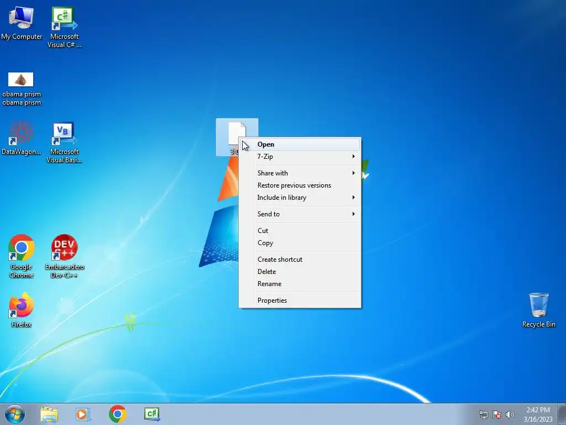This screenshot has width=566, height=425.
Task: Select the Microsoft Visual C# desktop shortcut
Action: click(64, 26)
